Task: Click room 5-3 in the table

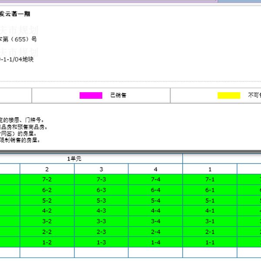Action: point(101,201)
